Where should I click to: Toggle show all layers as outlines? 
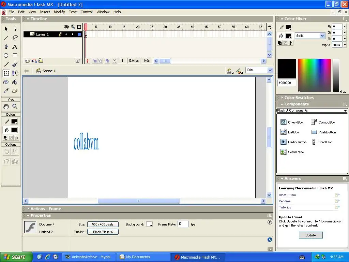pyautogui.click(x=79, y=27)
